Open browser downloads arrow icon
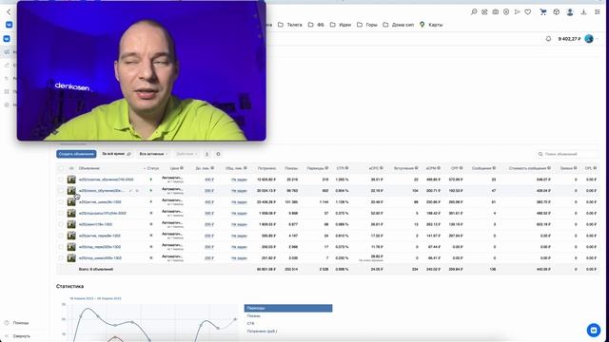This screenshot has height=342, width=609. pyautogui.click(x=583, y=12)
